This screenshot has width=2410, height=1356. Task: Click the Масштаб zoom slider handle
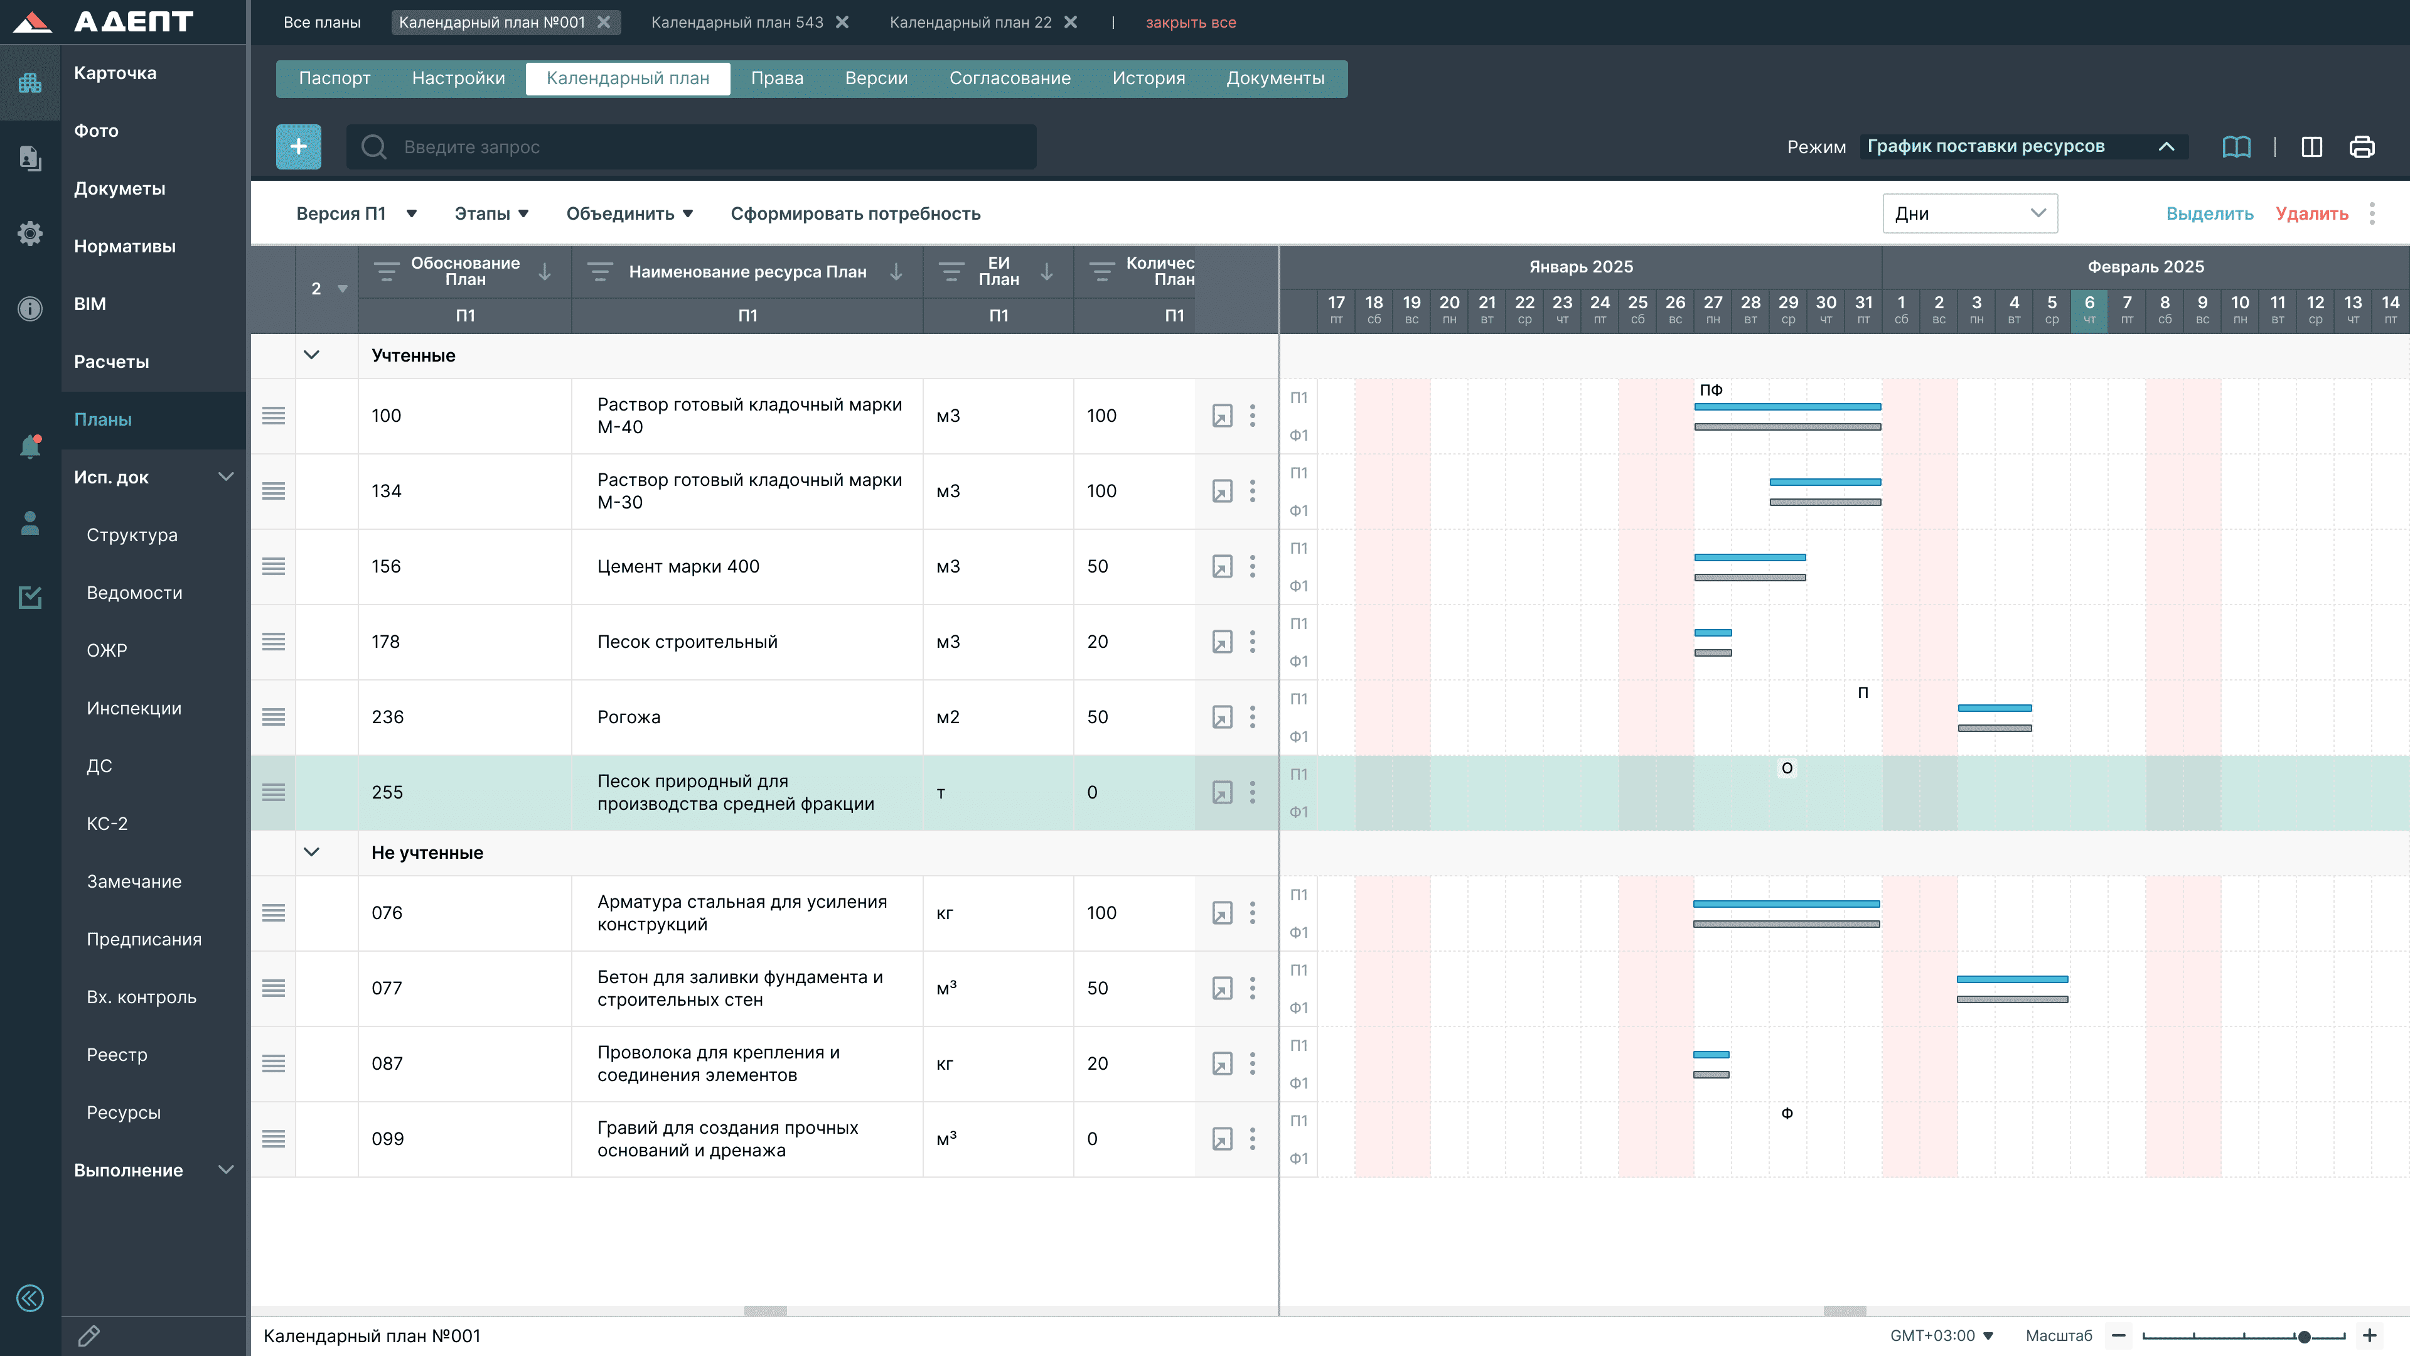point(2303,1337)
